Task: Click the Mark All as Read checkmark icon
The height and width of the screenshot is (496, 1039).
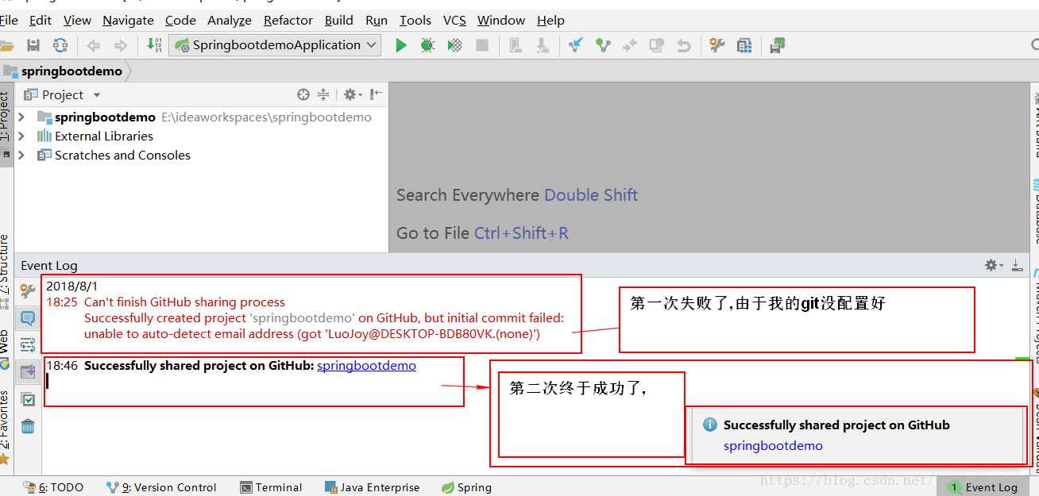Action: (28, 399)
